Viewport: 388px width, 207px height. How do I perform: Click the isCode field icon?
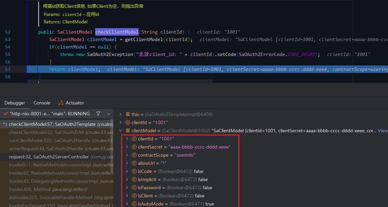(x=134, y=171)
